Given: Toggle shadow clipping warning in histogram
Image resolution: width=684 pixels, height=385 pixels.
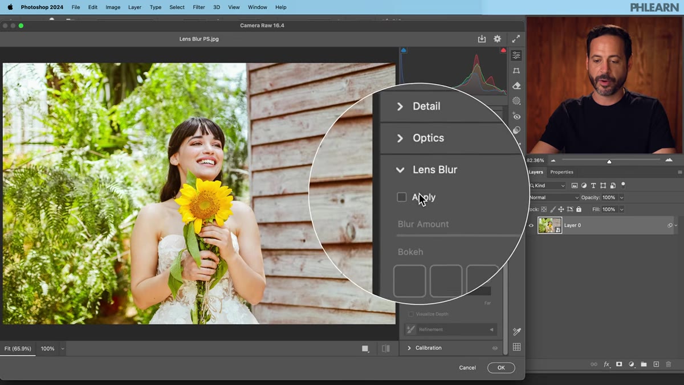Looking at the screenshot, I should [x=404, y=51].
